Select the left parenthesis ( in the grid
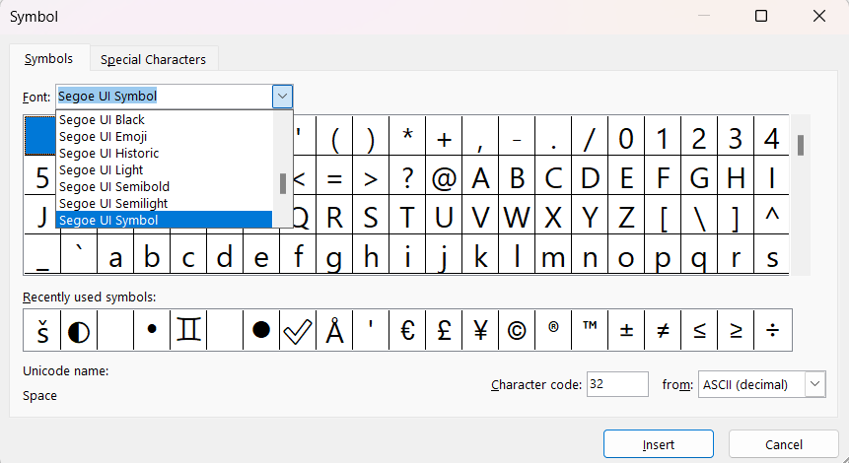 (x=334, y=136)
